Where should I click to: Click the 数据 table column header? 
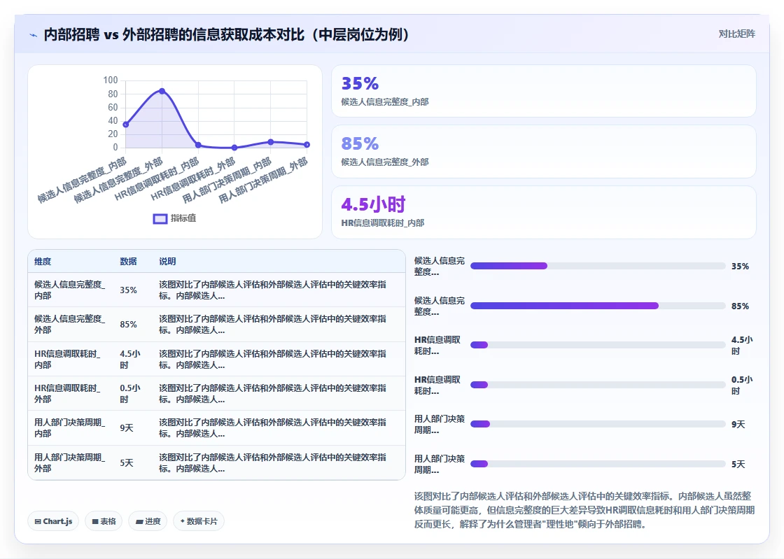[128, 261]
